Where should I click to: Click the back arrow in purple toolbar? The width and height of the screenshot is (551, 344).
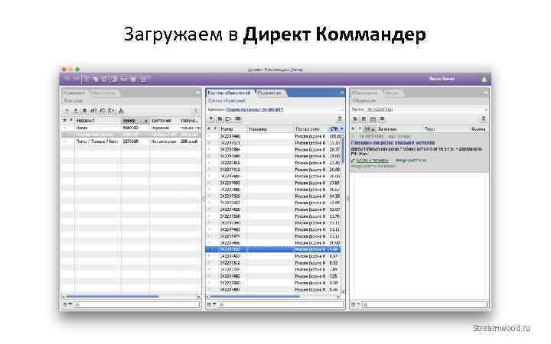coord(68,79)
